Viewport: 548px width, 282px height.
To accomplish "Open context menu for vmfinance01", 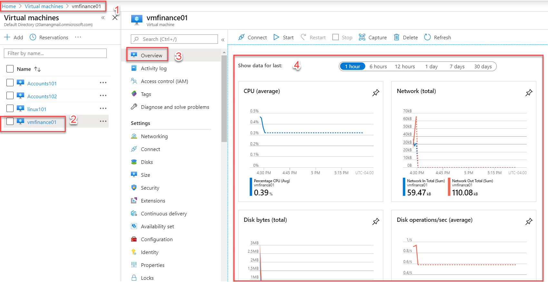I will (x=103, y=121).
